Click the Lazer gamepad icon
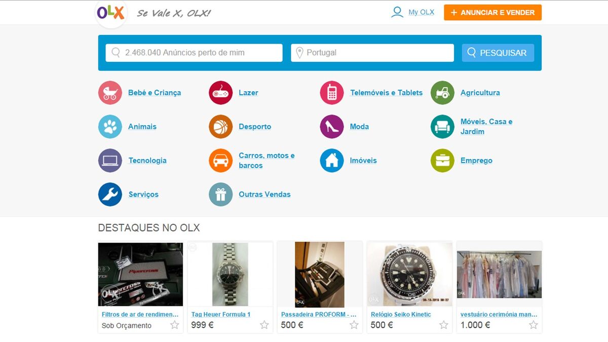 coord(220,93)
